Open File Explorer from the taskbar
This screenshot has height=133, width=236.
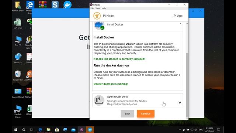click(x=48, y=130)
